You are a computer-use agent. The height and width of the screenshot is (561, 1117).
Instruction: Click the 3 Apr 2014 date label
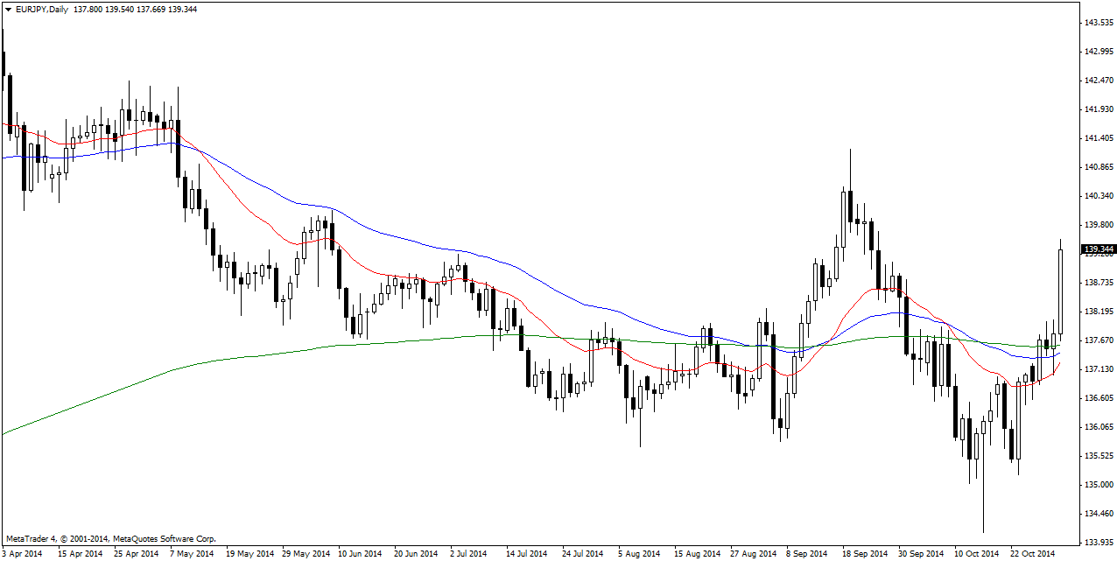(x=23, y=554)
